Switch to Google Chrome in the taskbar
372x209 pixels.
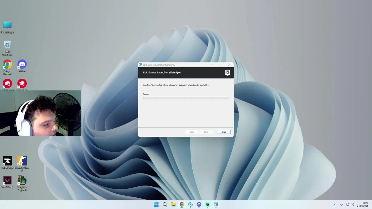(182, 204)
